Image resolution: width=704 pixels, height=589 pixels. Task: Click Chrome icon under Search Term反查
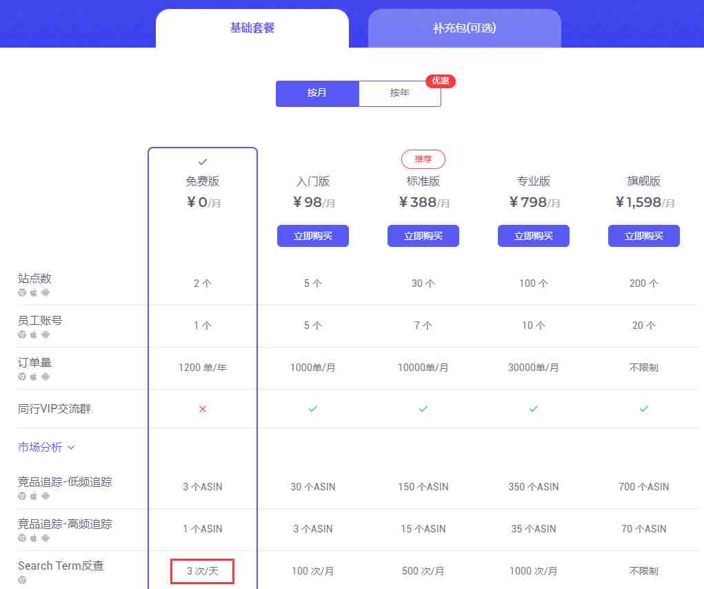pos(21,580)
